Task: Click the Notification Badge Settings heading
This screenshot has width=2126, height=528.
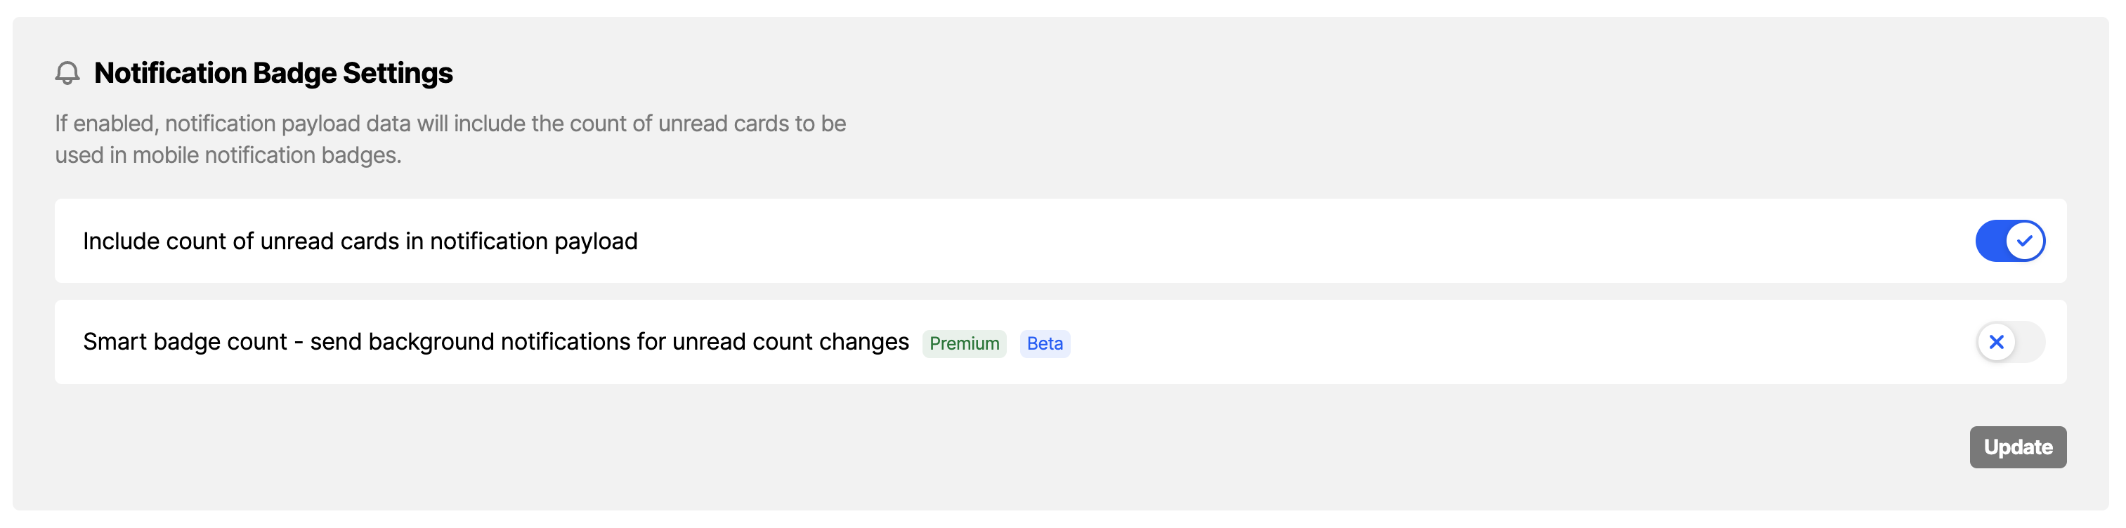Action: pyautogui.click(x=273, y=74)
